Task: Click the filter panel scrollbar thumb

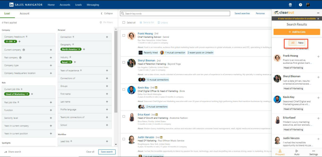Action: click(x=116, y=72)
